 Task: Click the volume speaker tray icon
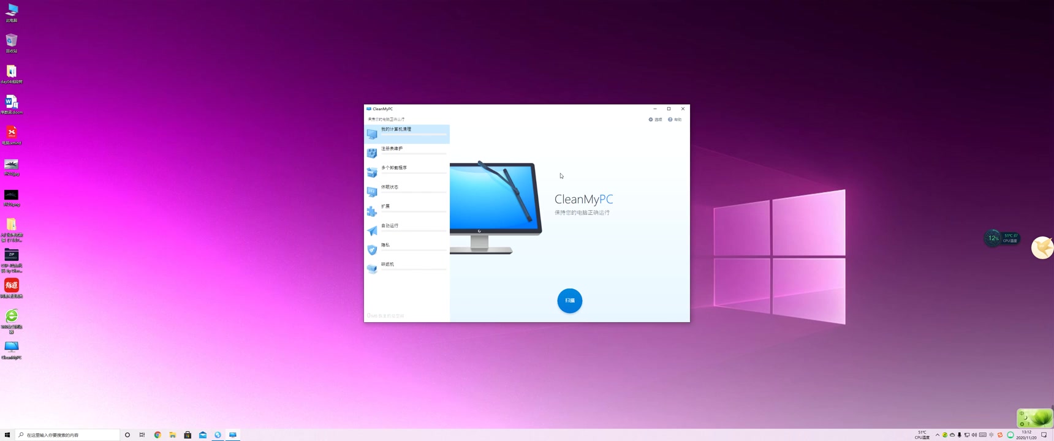point(974,435)
